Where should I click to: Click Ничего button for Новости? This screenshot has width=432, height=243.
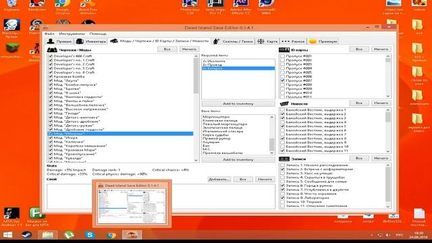point(381,103)
